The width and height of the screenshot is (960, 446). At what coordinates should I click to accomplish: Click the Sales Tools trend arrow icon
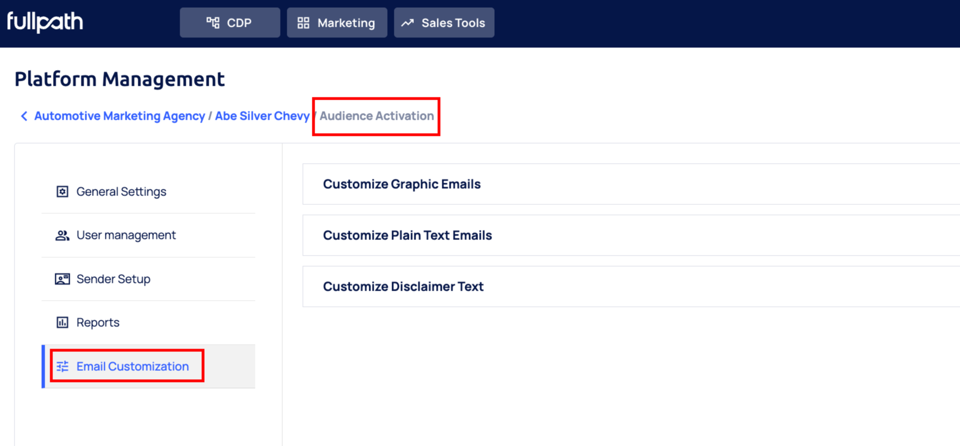(408, 23)
